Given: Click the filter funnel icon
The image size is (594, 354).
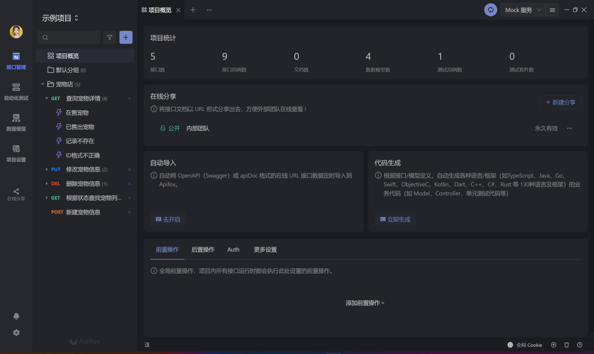Looking at the screenshot, I should point(109,37).
